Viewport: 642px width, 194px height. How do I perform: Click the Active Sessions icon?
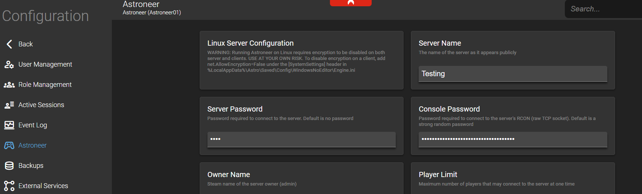coord(9,105)
